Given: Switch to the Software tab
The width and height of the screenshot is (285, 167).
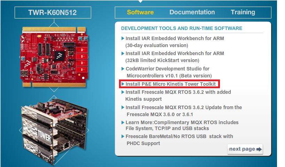Looking at the screenshot, I should coord(140,12).
